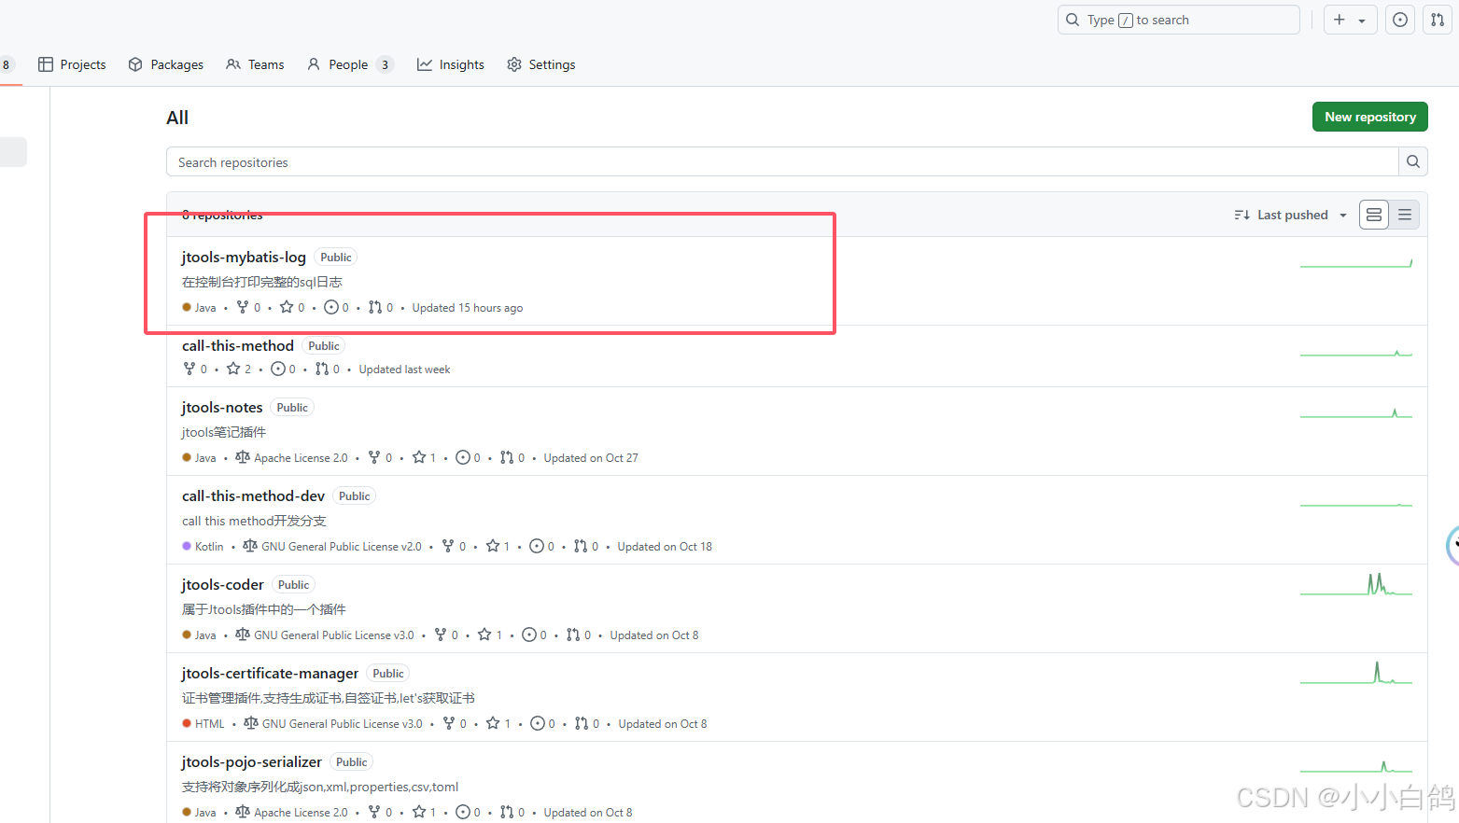Click 'GNU General Public License v2.0' text

point(342,547)
